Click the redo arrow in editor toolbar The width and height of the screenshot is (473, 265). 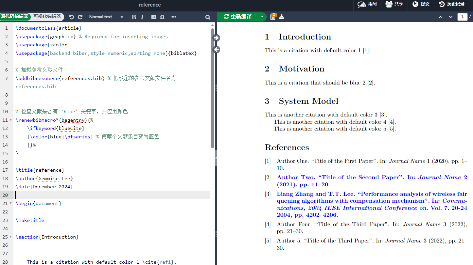pos(80,17)
